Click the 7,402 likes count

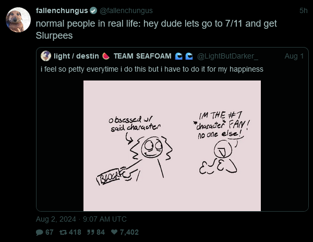tap(129, 232)
